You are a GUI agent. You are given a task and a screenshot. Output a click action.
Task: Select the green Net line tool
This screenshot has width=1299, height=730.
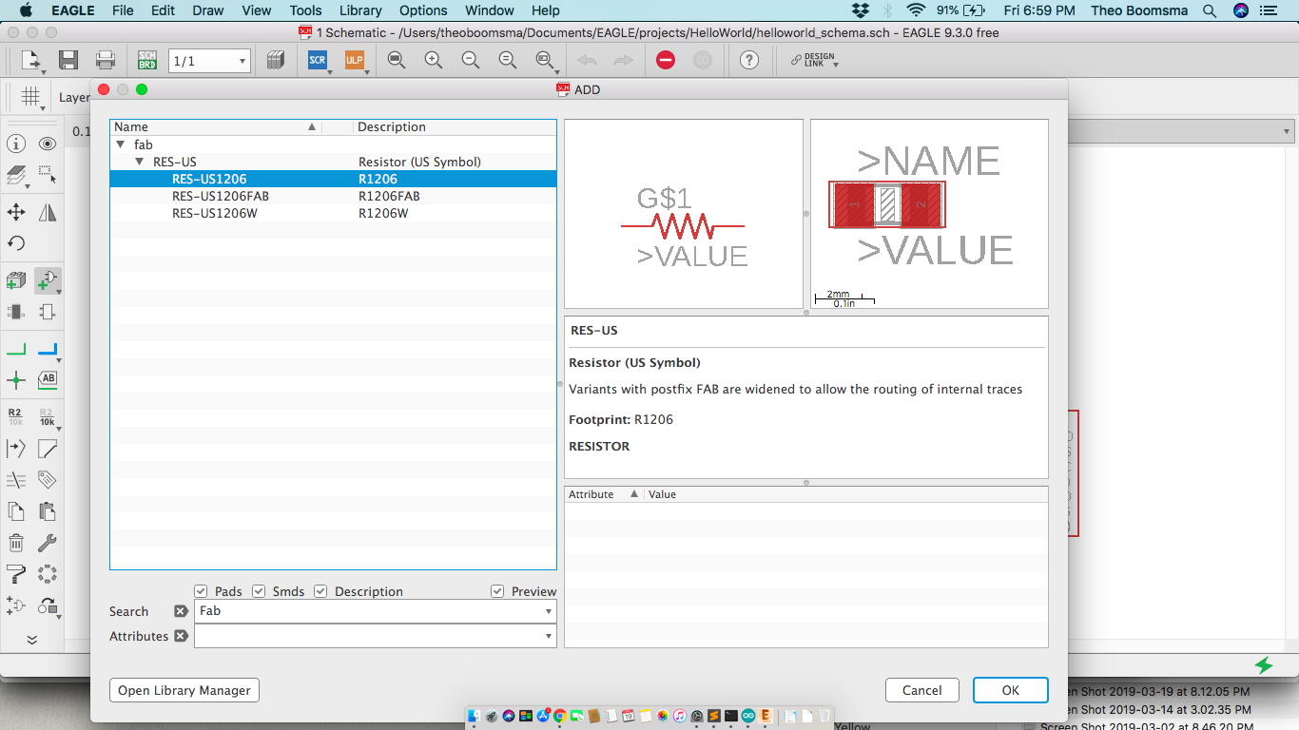point(16,349)
